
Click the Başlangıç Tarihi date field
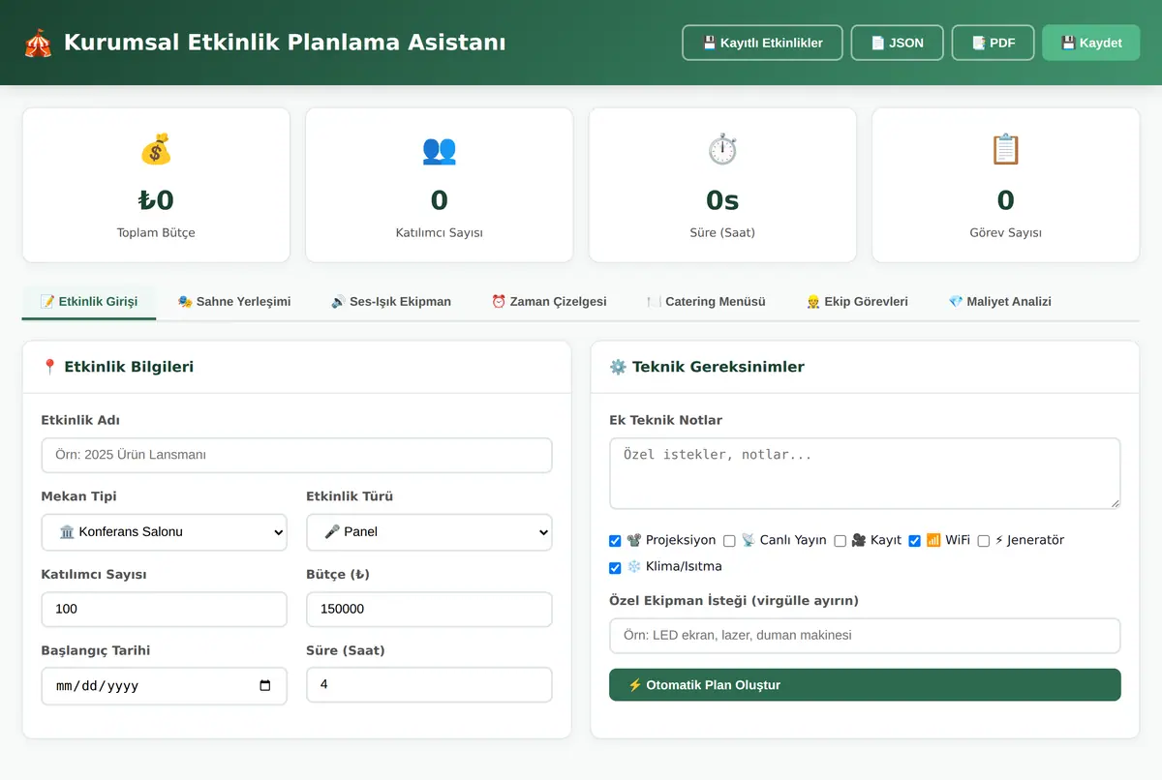coord(165,686)
